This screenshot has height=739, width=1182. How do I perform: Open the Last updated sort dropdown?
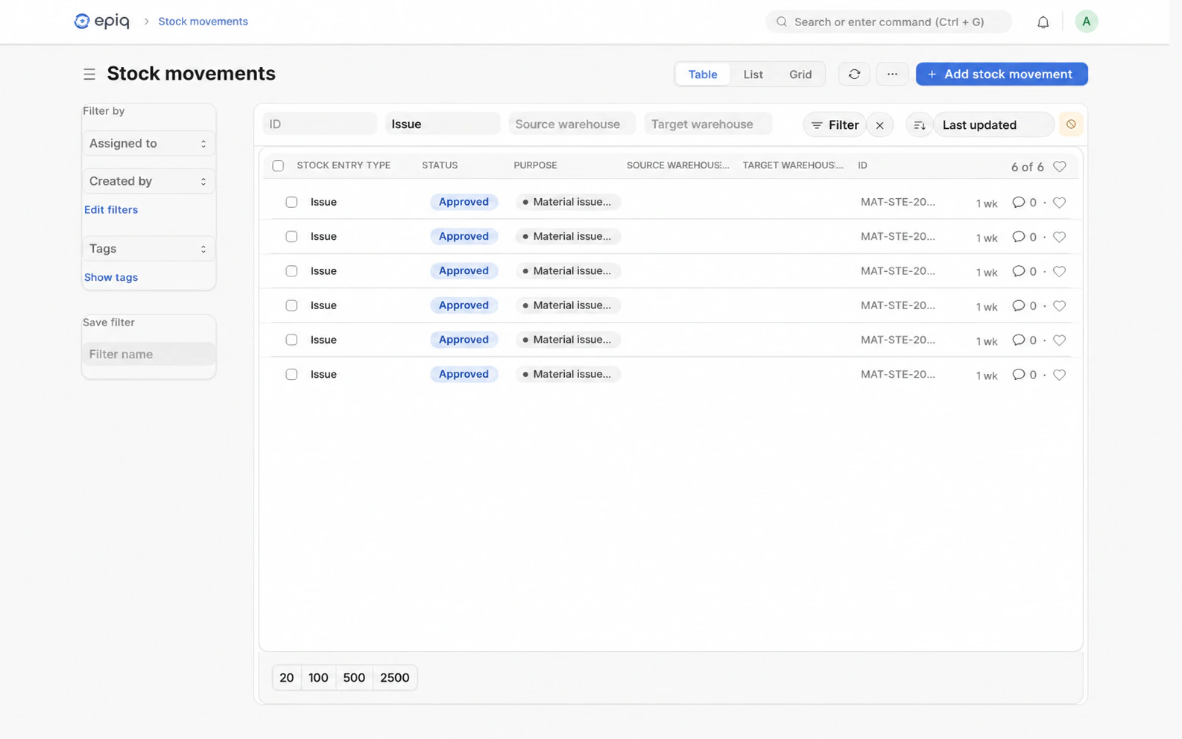[993, 125]
